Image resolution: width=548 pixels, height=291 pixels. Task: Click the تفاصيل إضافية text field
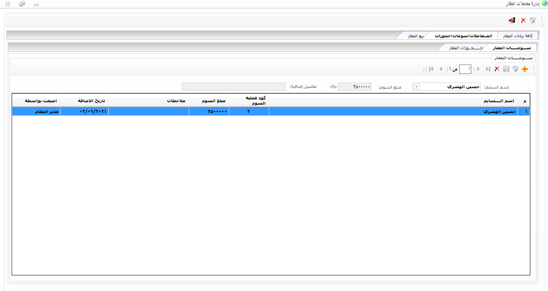click(233, 87)
